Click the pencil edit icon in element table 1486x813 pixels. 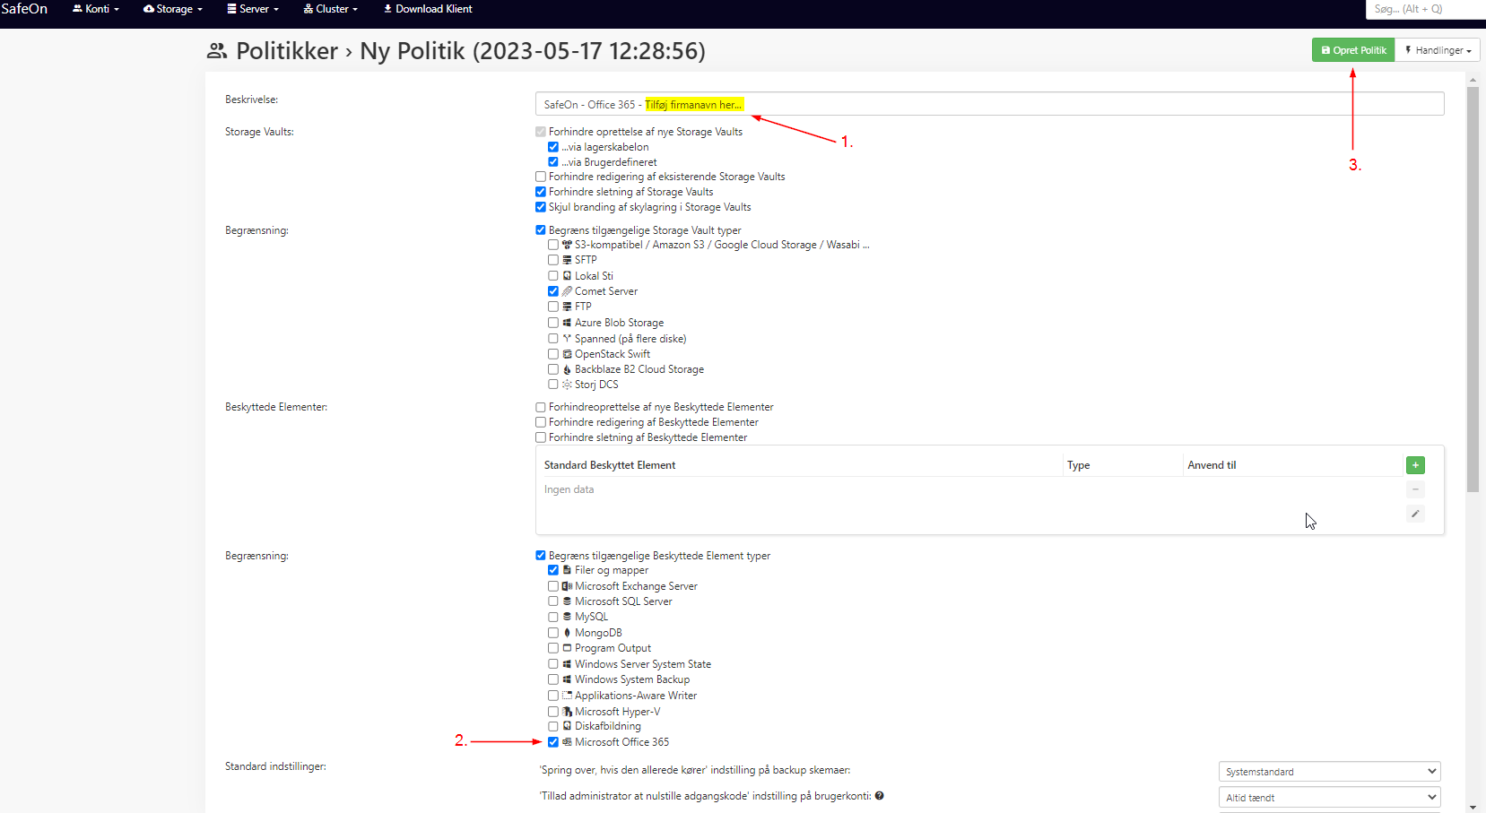tap(1415, 514)
